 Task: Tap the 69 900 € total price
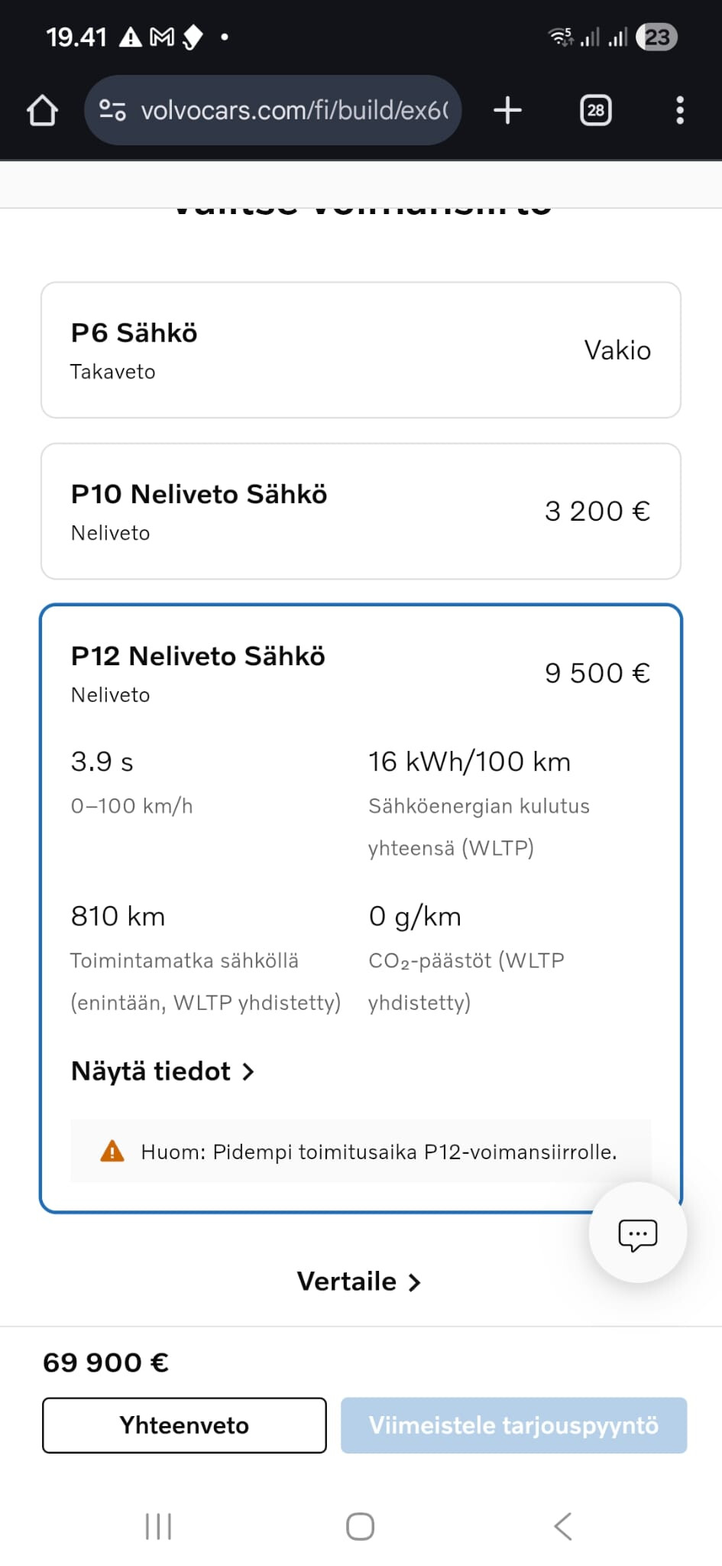point(106,1363)
